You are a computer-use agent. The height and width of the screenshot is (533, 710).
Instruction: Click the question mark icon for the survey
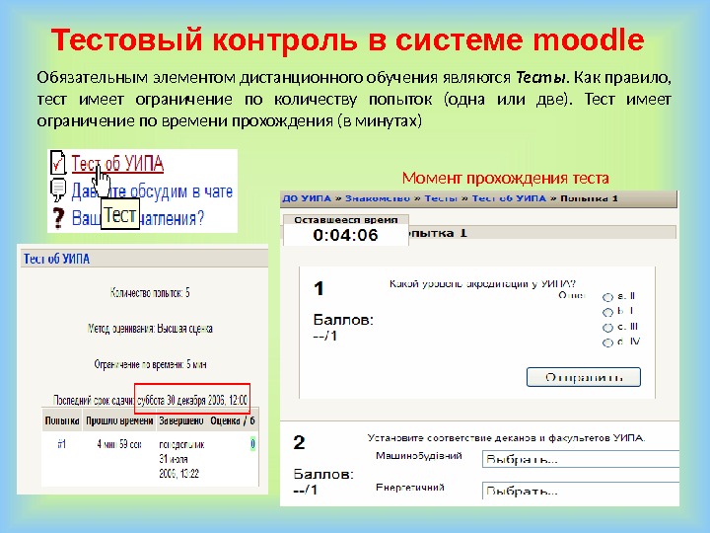(58, 218)
